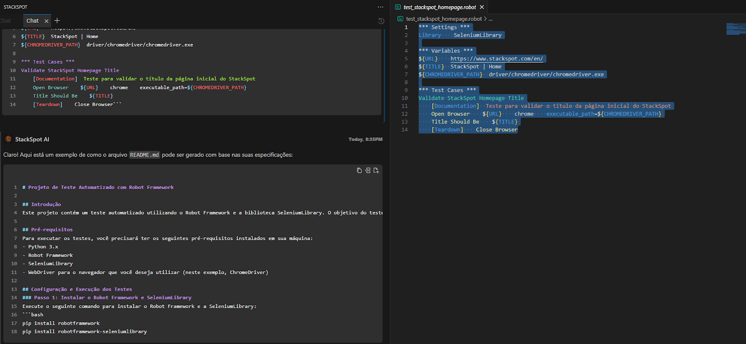Screen dimensions: 746x344
Task: Click the editor minimap preview
Action: coord(736,29)
